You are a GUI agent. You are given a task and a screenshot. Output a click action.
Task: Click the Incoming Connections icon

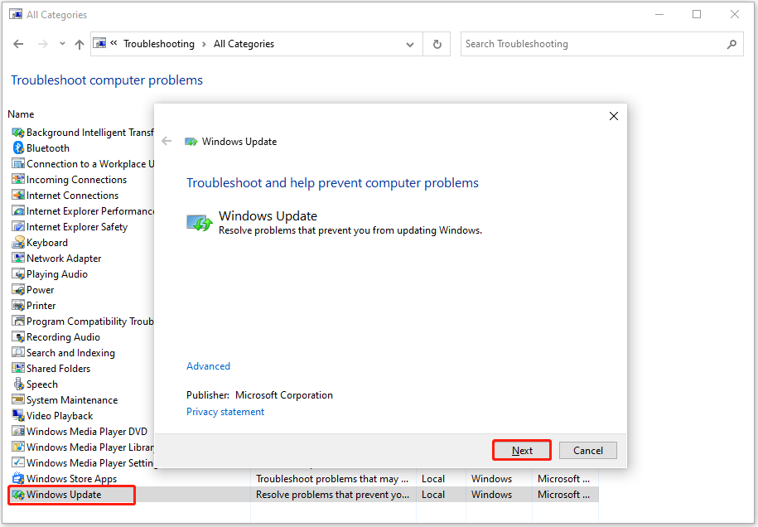click(18, 179)
